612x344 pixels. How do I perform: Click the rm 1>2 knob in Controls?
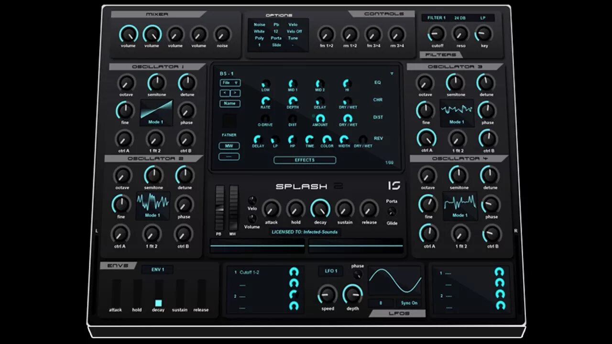pyautogui.click(x=350, y=34)
